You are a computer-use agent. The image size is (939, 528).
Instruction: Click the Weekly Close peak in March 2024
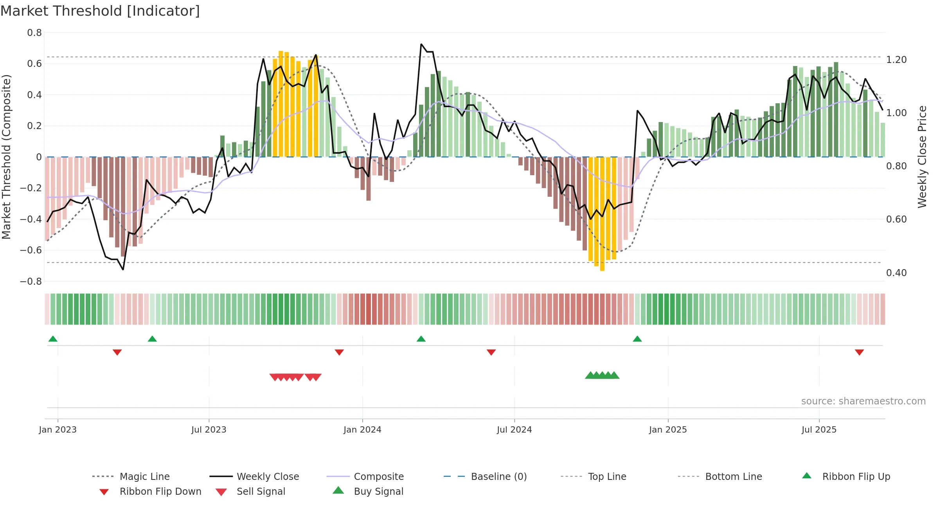(421, 44)
